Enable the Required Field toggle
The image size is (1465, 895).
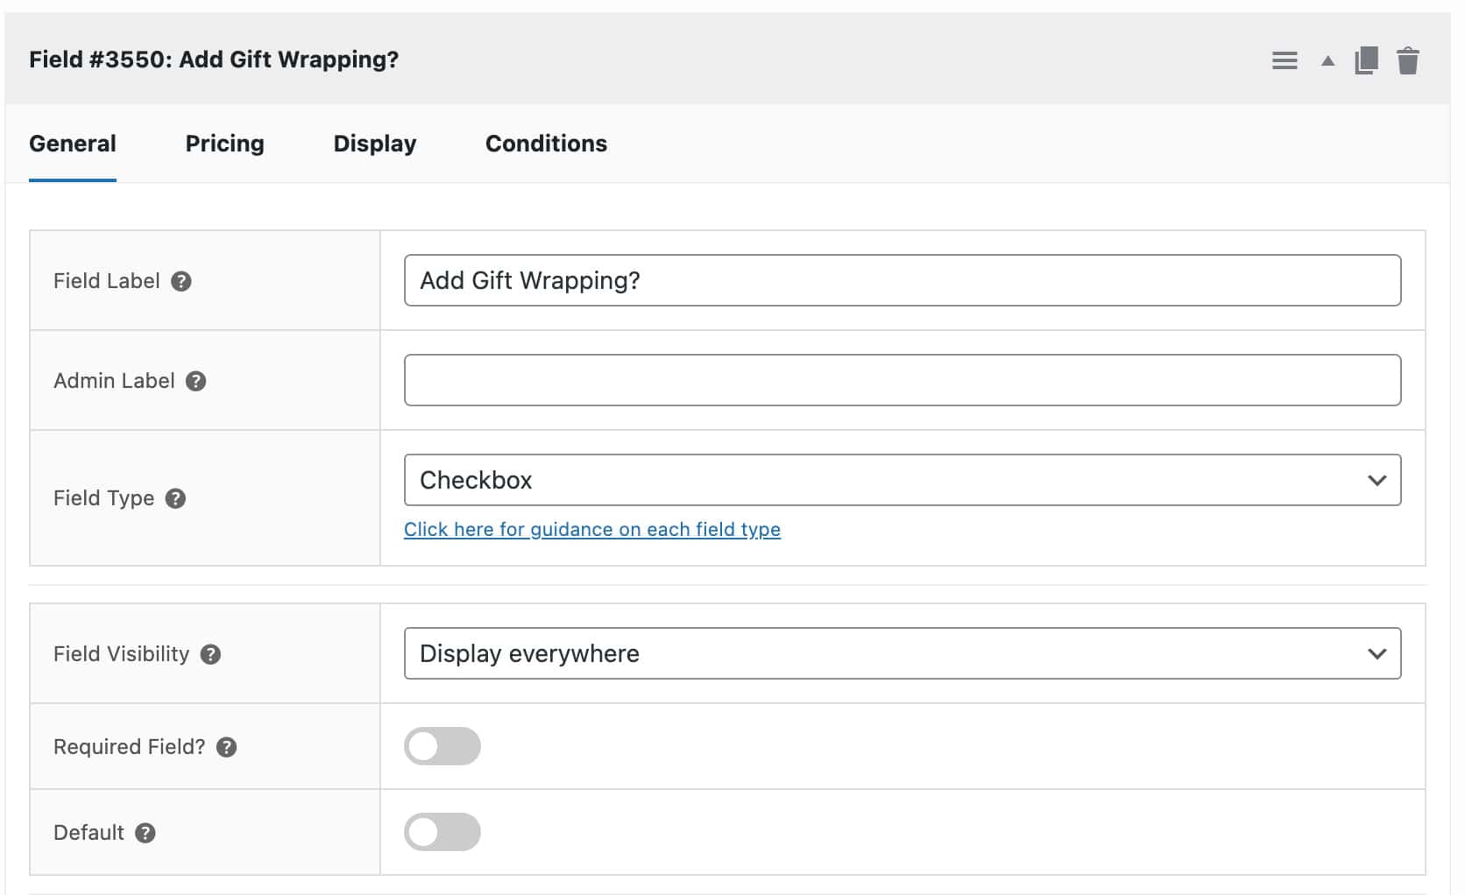coord(442,746)
